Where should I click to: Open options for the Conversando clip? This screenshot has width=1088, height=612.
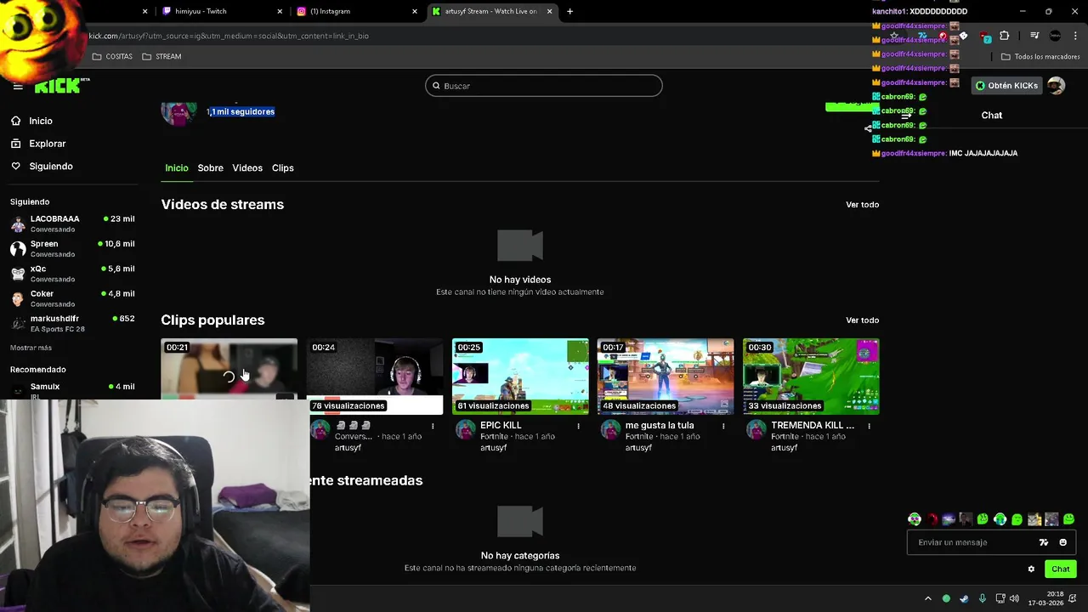(433, 426)
